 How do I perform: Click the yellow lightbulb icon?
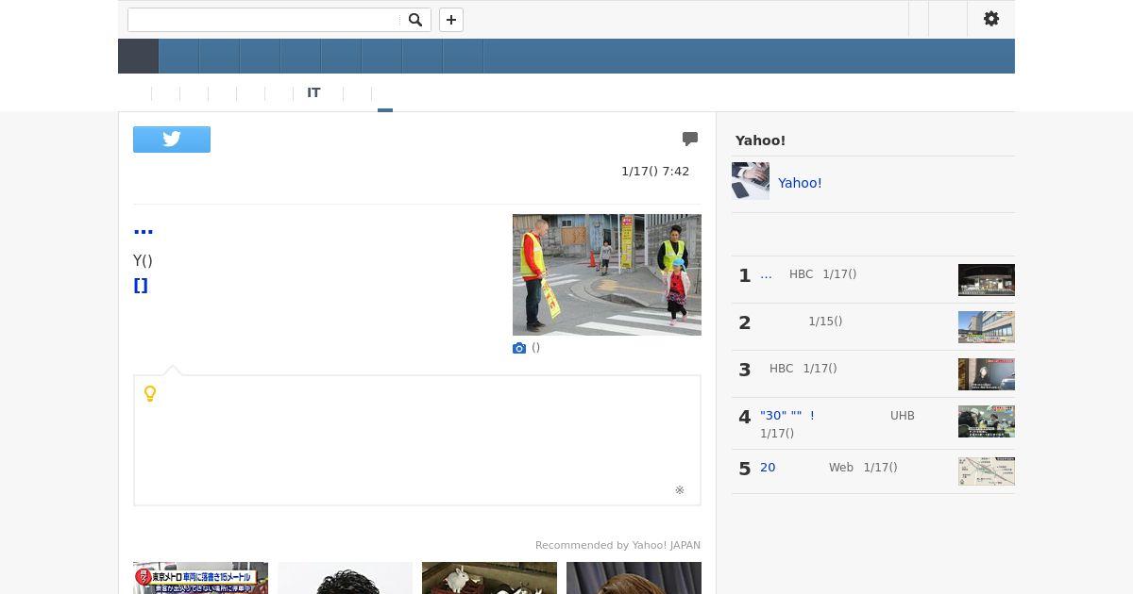coord(150,393)
